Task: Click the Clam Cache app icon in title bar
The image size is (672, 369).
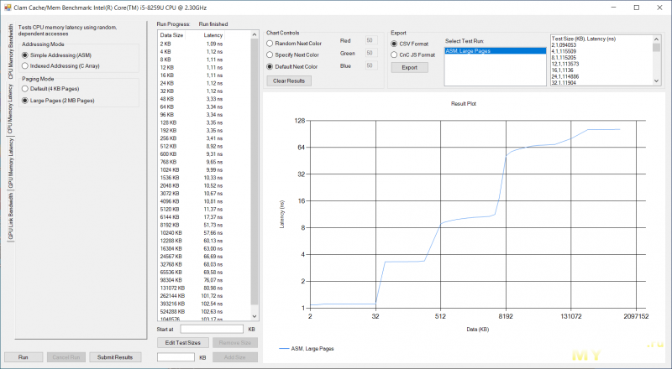Action: point(8,8)
